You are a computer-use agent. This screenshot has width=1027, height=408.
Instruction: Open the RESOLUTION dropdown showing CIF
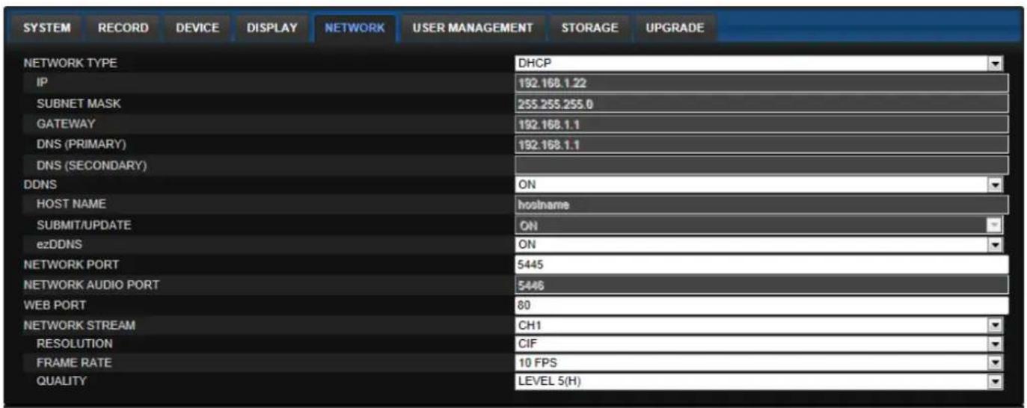point(758,344)
